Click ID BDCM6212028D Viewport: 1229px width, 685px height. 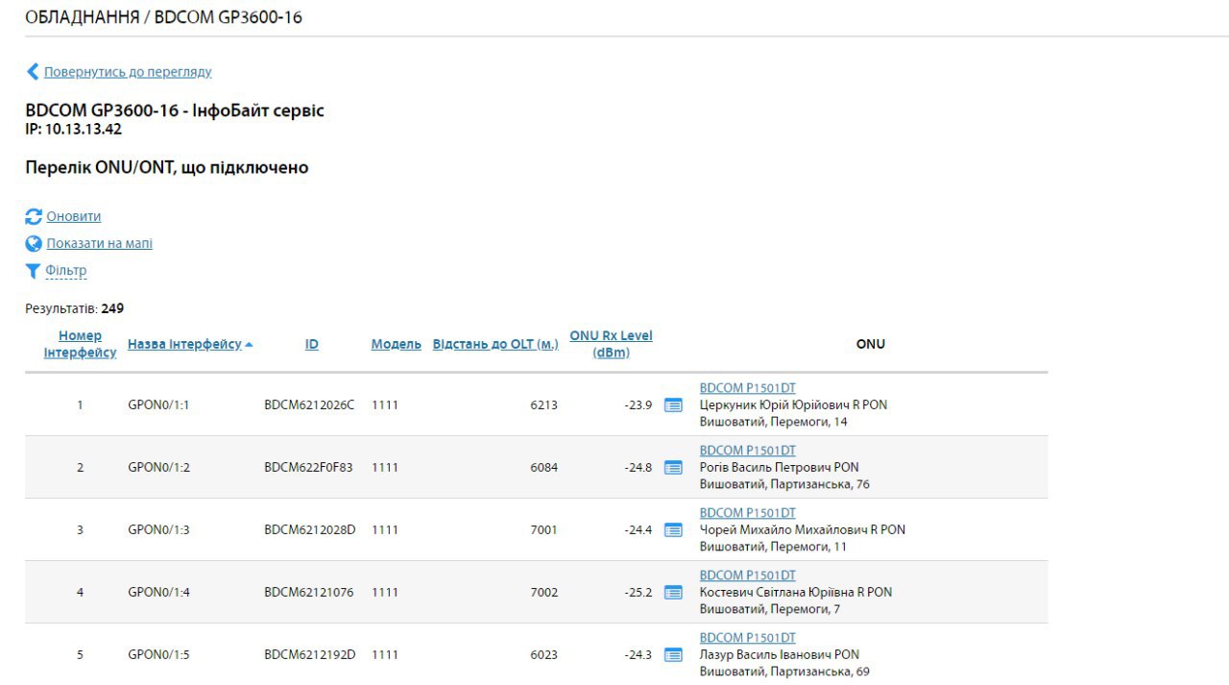pyautogui.click(x=310, y=530)
